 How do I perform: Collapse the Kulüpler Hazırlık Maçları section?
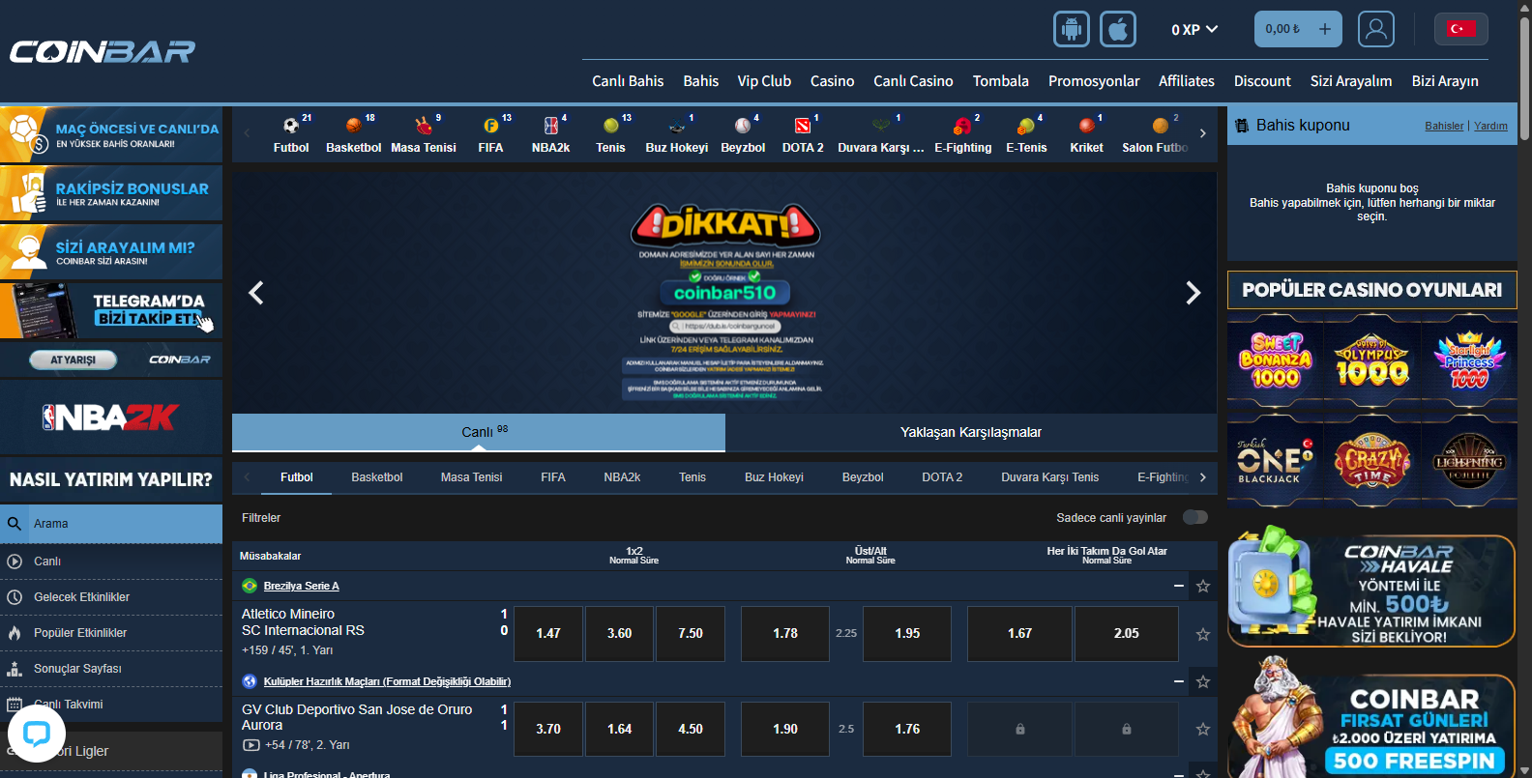[1179, 681]
